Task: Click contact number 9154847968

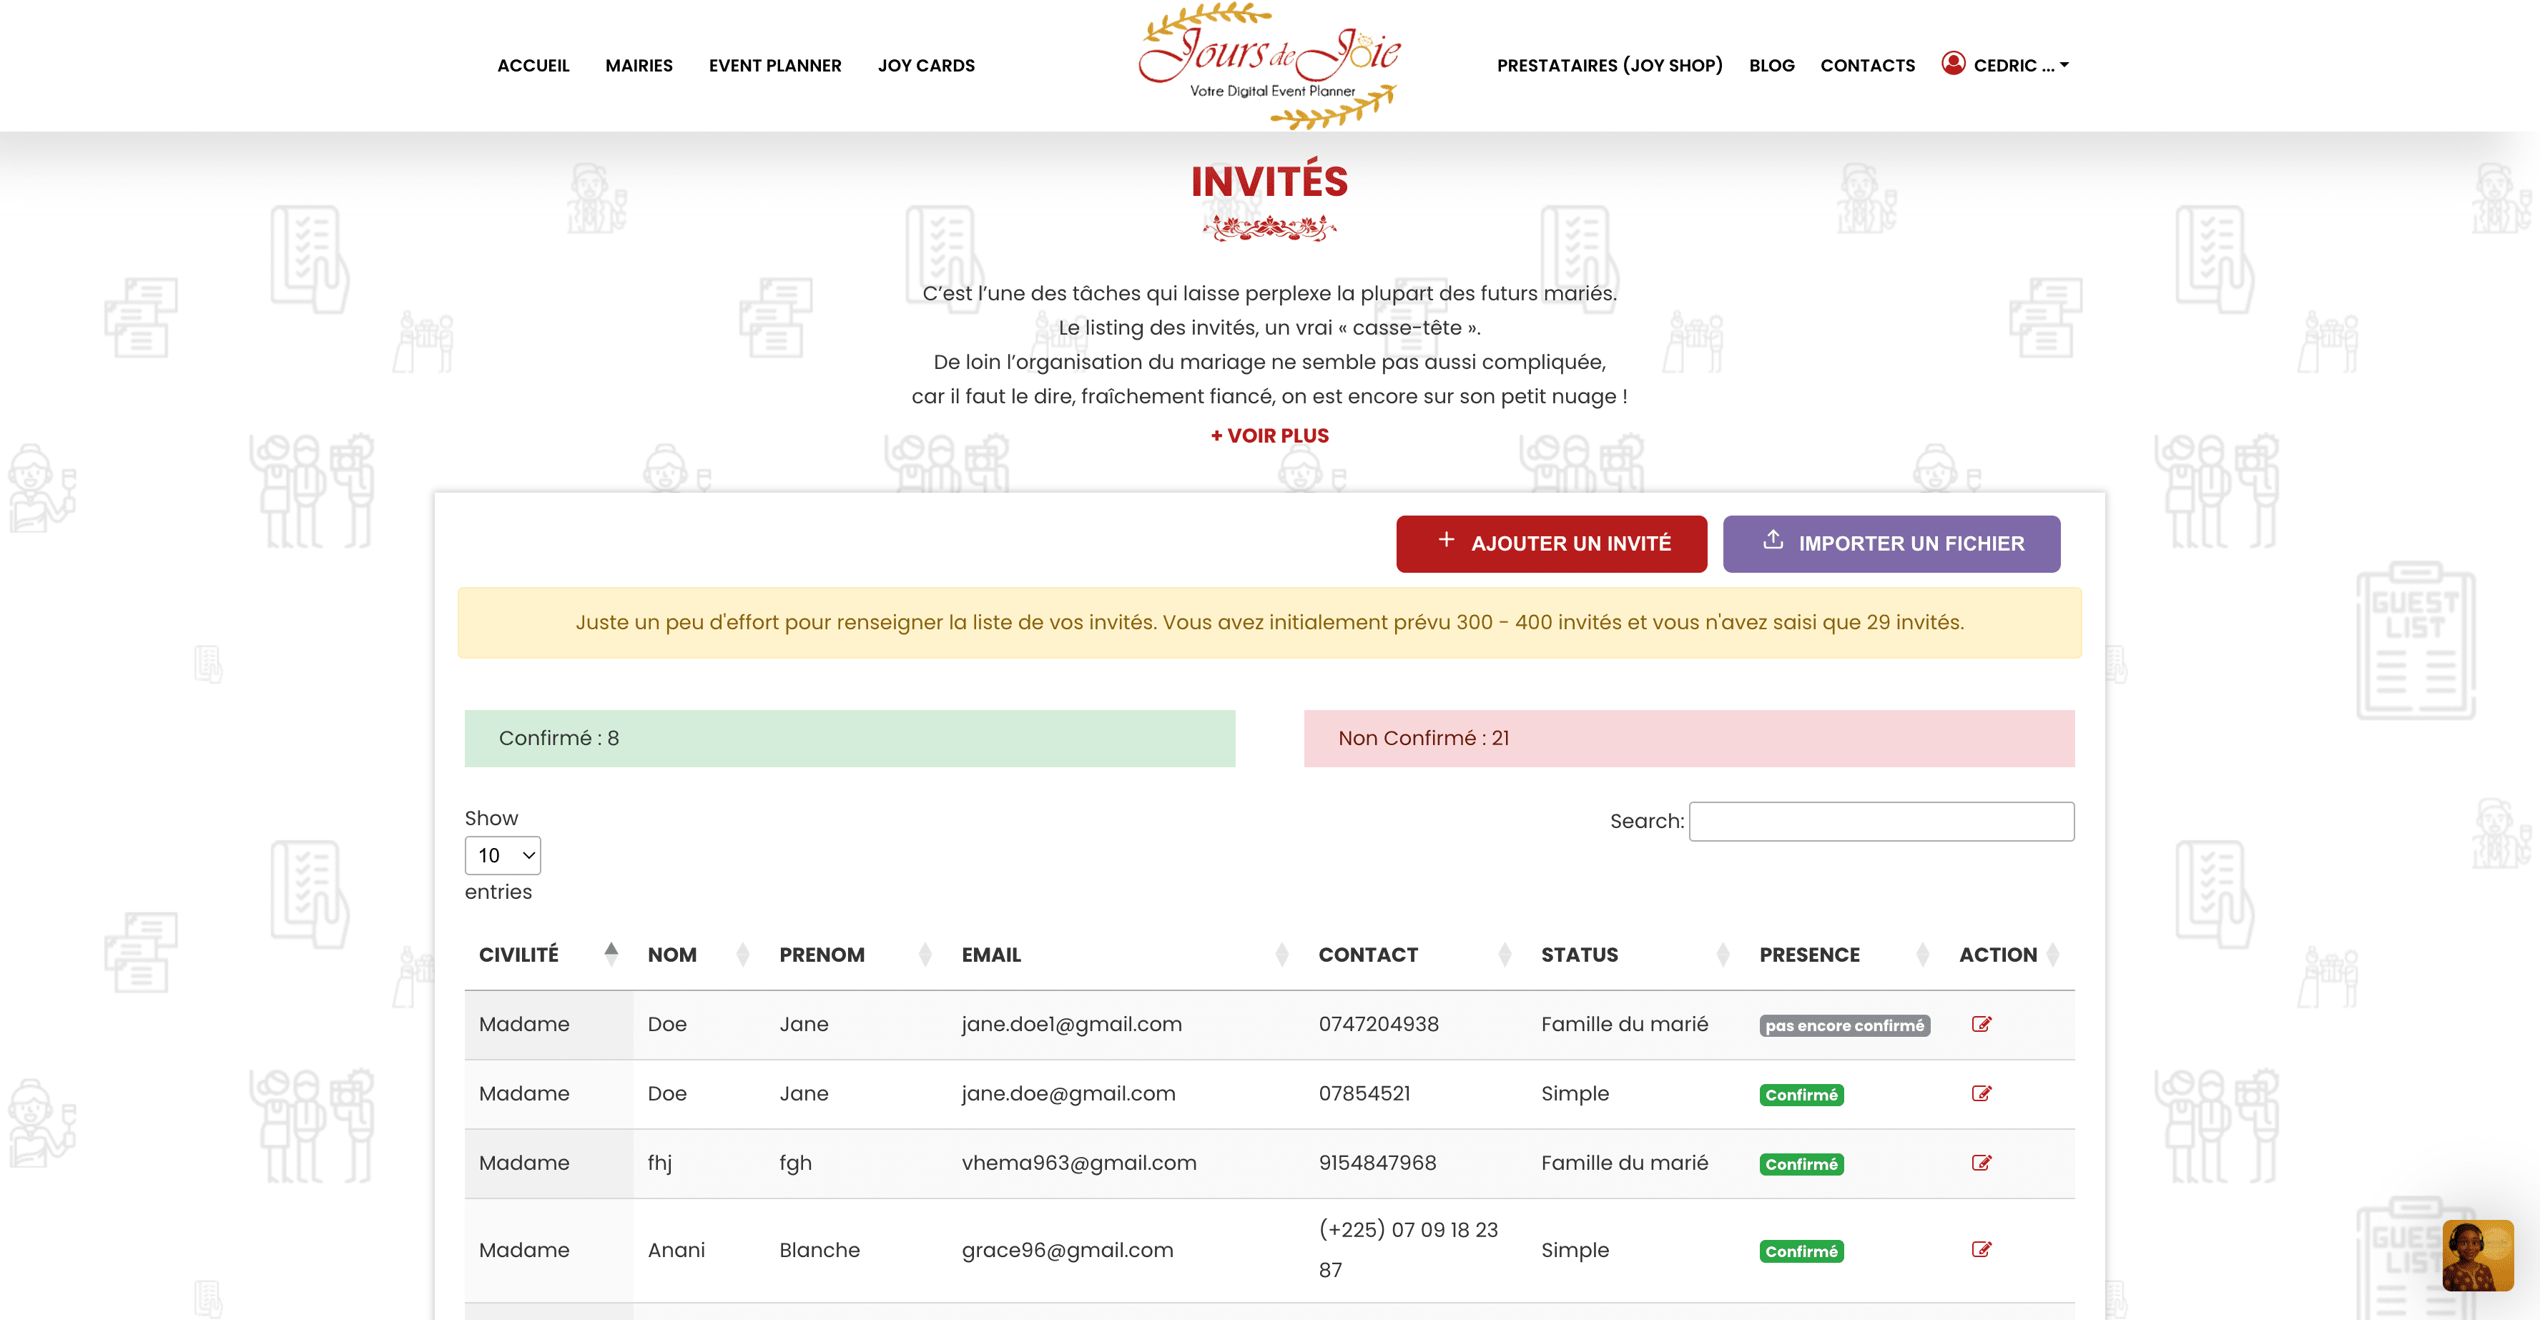Action: coord(1377,1162)
